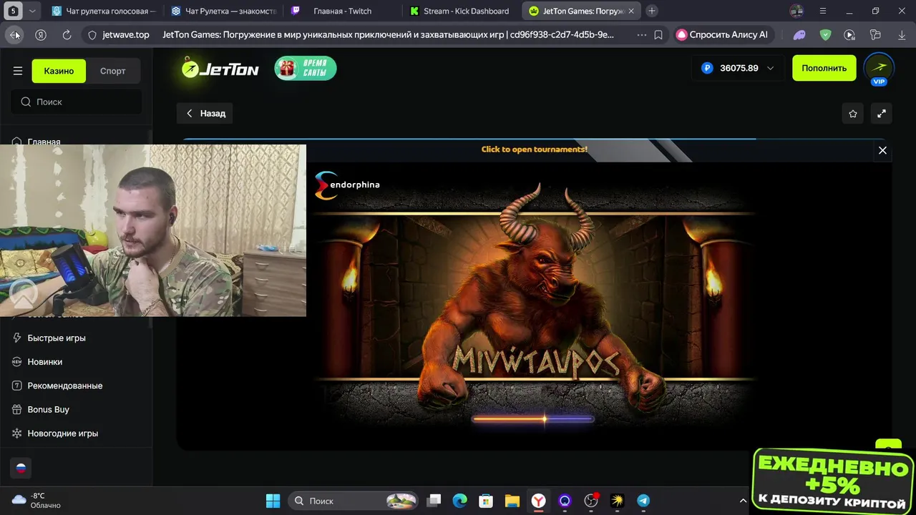Open Yandex Browser taskbar icon

pos(538,501)
